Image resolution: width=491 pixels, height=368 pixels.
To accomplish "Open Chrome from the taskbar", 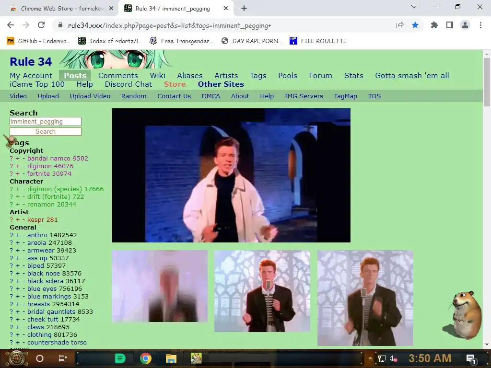I will [x=146, y=358].
